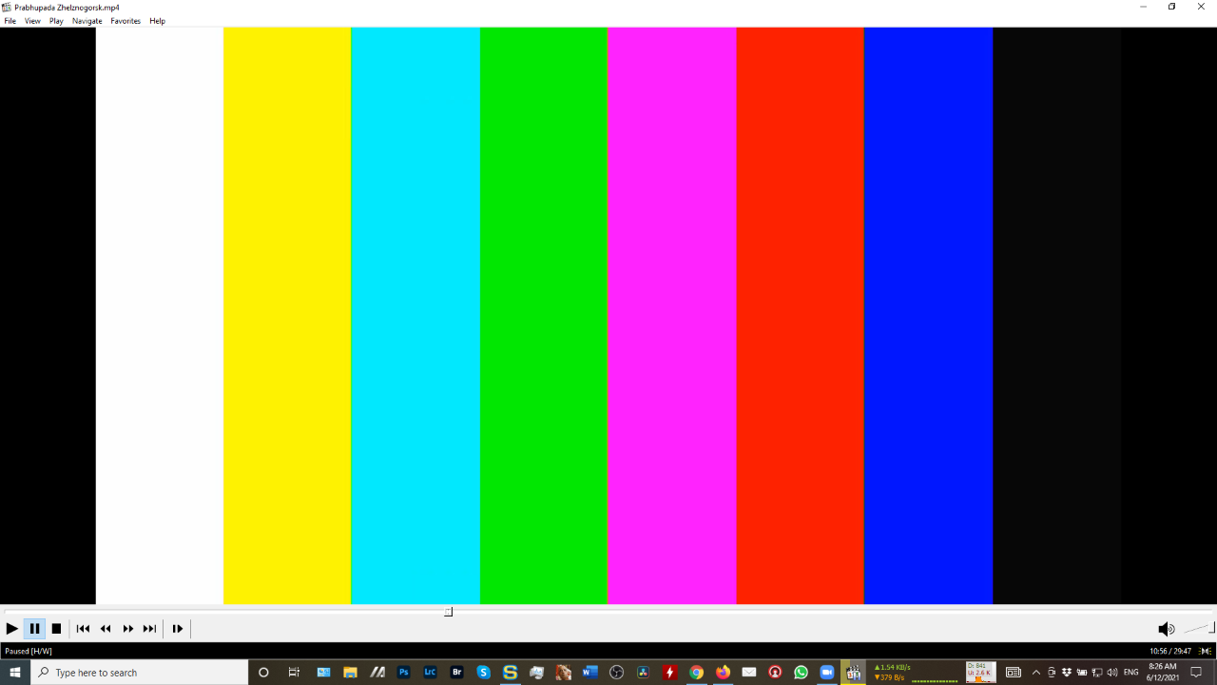The image size is (1217, 685).
Task: Open the Favorites menu
Action: point(125,20)
